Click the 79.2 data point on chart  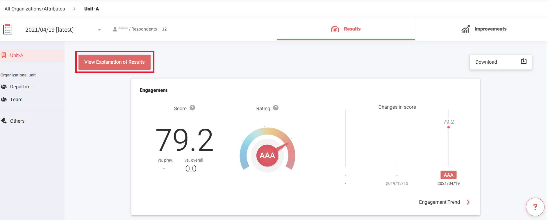tap(449, 127)
